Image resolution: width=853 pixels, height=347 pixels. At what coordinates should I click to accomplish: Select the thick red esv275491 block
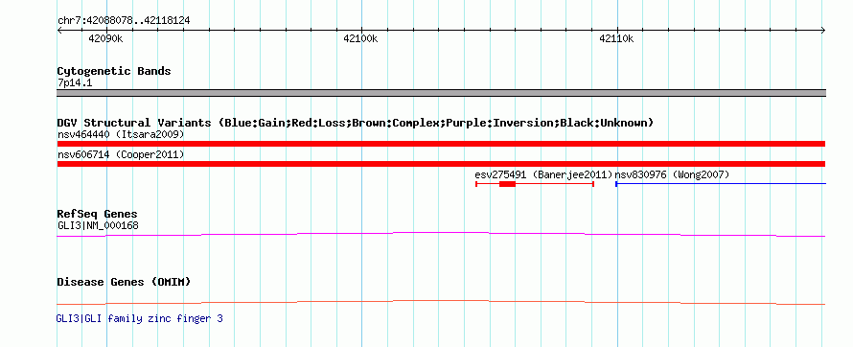coord(507,184)
